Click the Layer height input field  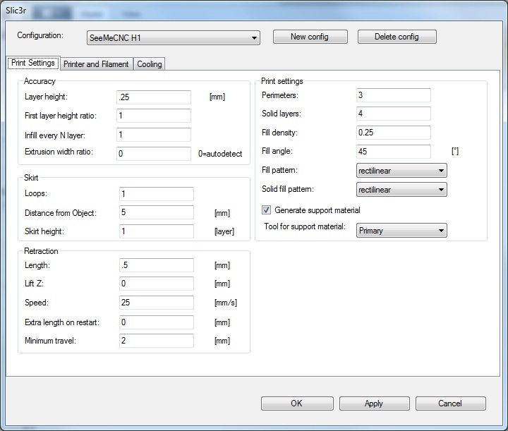(x=154, y=97)
